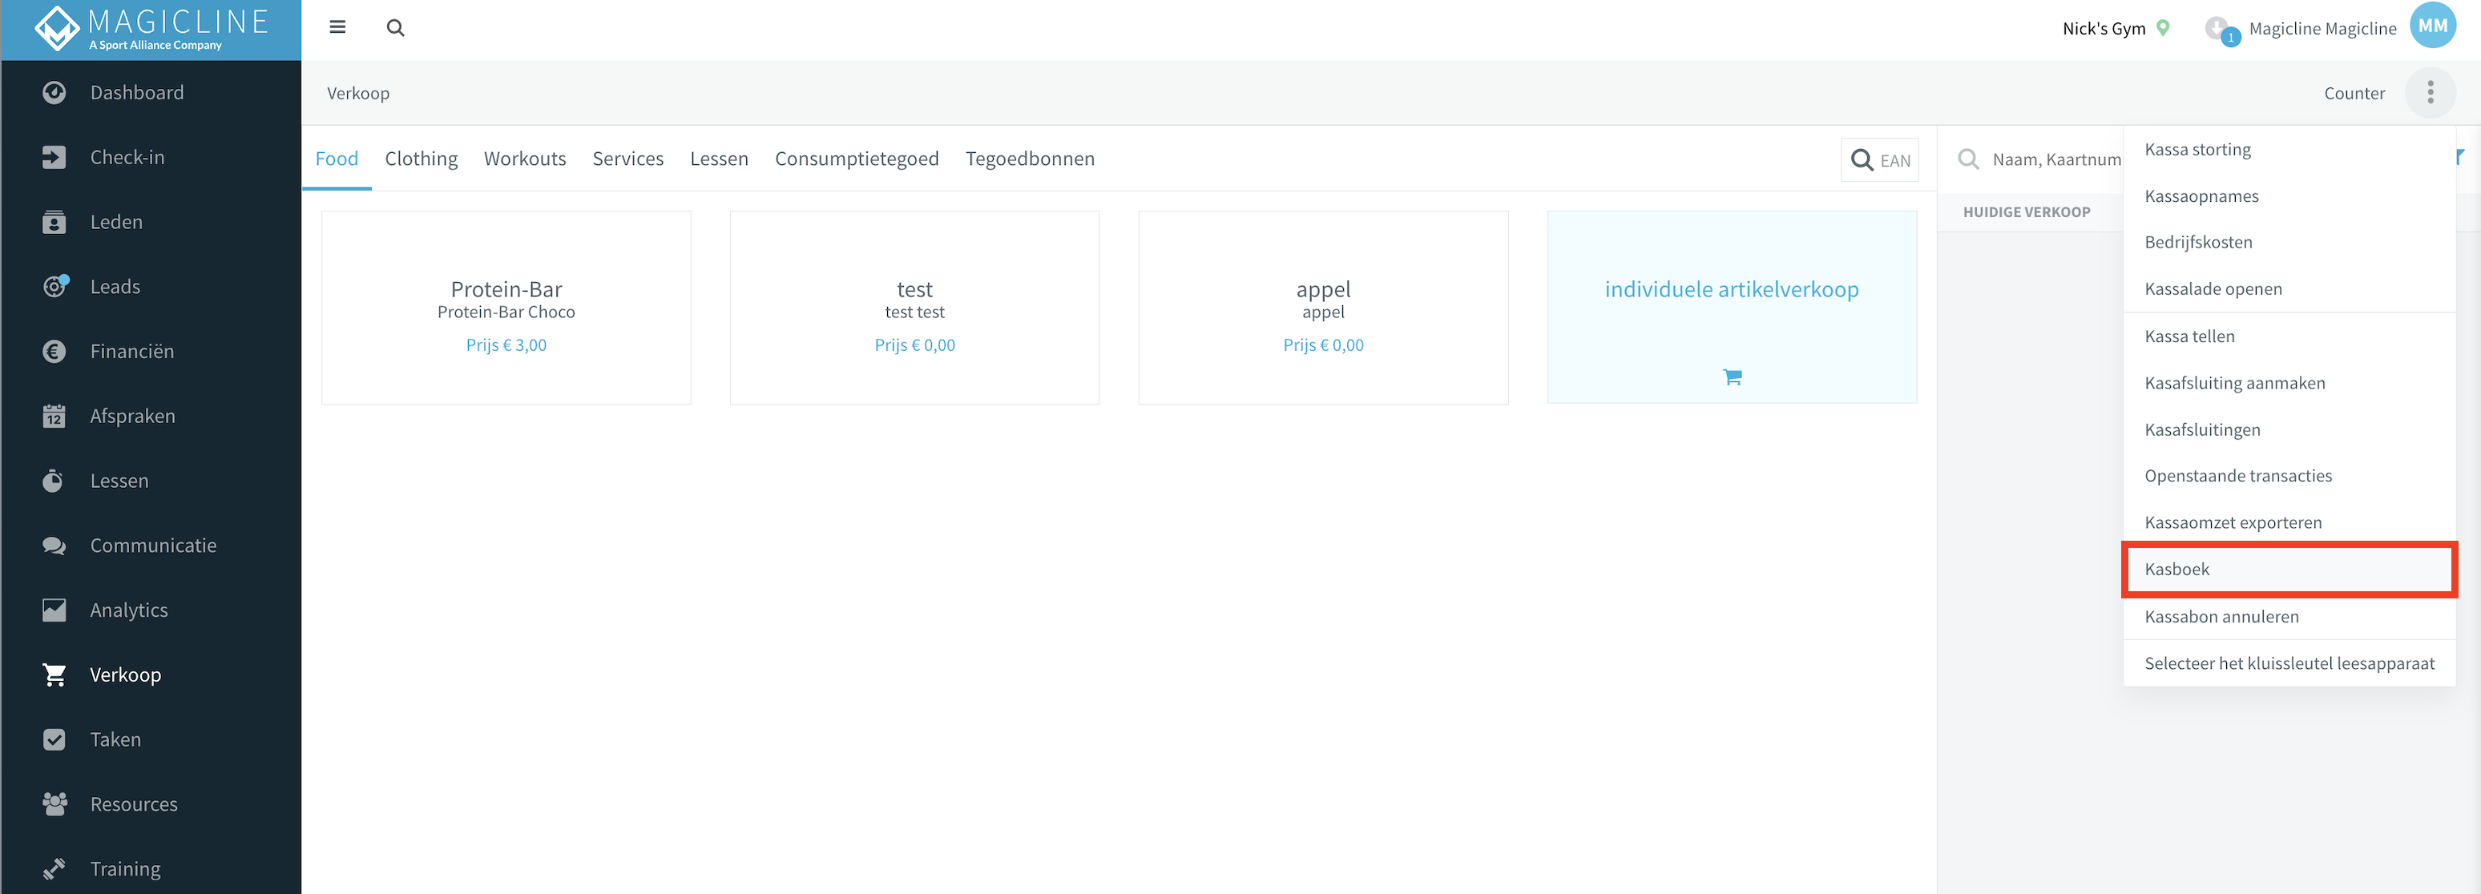
Task: Add the appel product card
Action: click(x=1323, y=307)
